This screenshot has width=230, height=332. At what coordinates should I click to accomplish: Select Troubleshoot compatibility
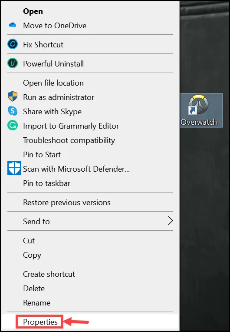(90, 140)
